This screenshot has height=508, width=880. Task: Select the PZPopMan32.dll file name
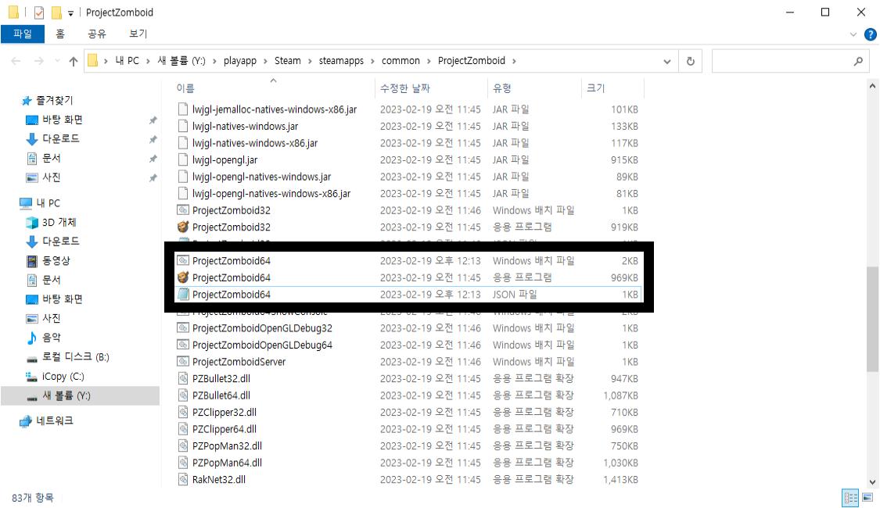(228, 445)
